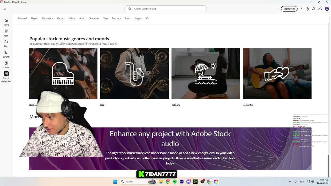This screenshot has width=331, height=186.
Task: Open After Effects from the taskbar
Action: pyautogui.click(x=182, y=182)
